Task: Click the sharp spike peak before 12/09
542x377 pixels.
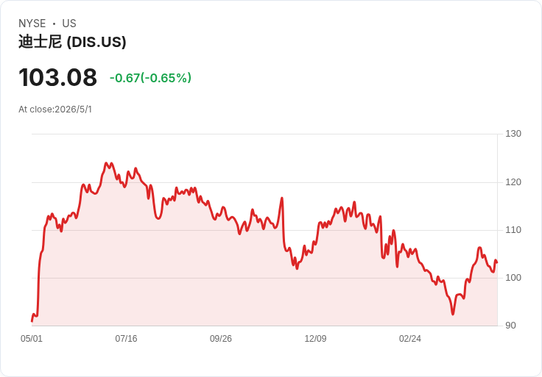Action: (x=282, y=198)
